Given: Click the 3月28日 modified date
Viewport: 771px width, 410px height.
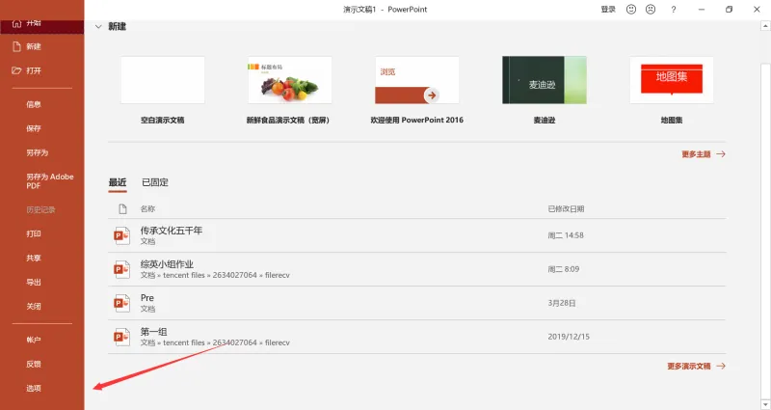Looking at the screenshot, I should pyautogui.click(x=562, y=303).
